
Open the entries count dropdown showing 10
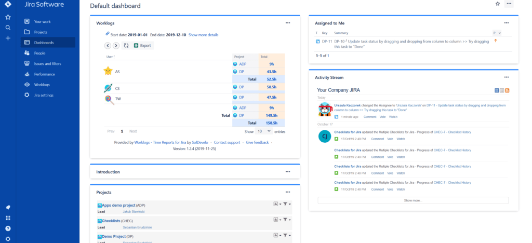(x=264, y=131)
